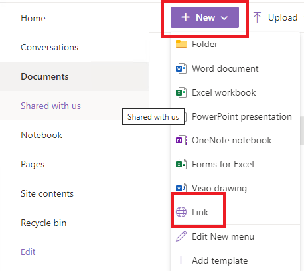Open Recycle bin in navigation
Image resolution: width=304 pixels, height=271 pixels.
tap(44, 223)
